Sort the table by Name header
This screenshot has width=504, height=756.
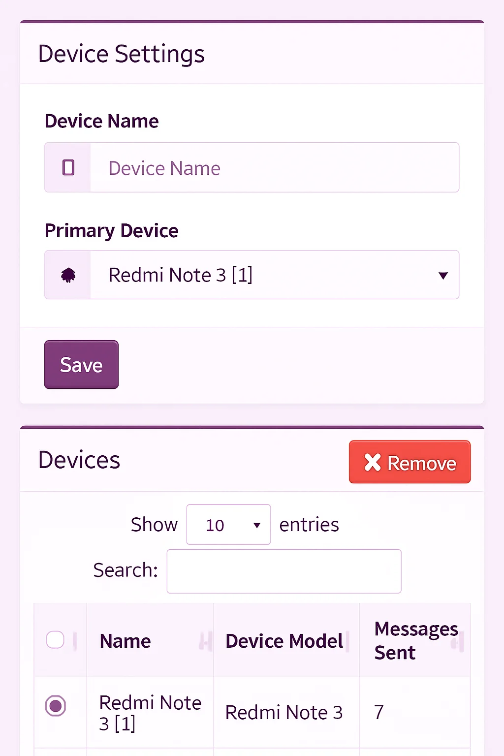(126, 641)
